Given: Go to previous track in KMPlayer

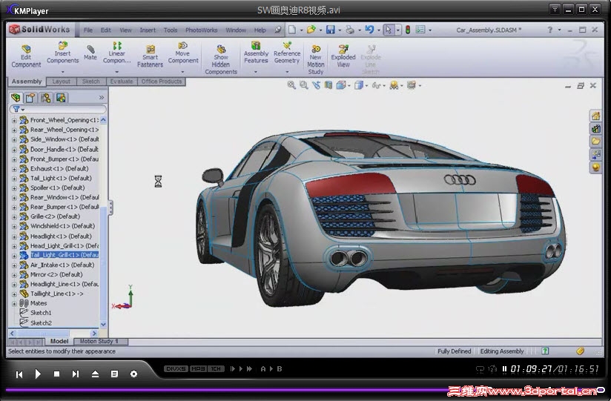Looking at the screenshot, I should coord(19,374).
